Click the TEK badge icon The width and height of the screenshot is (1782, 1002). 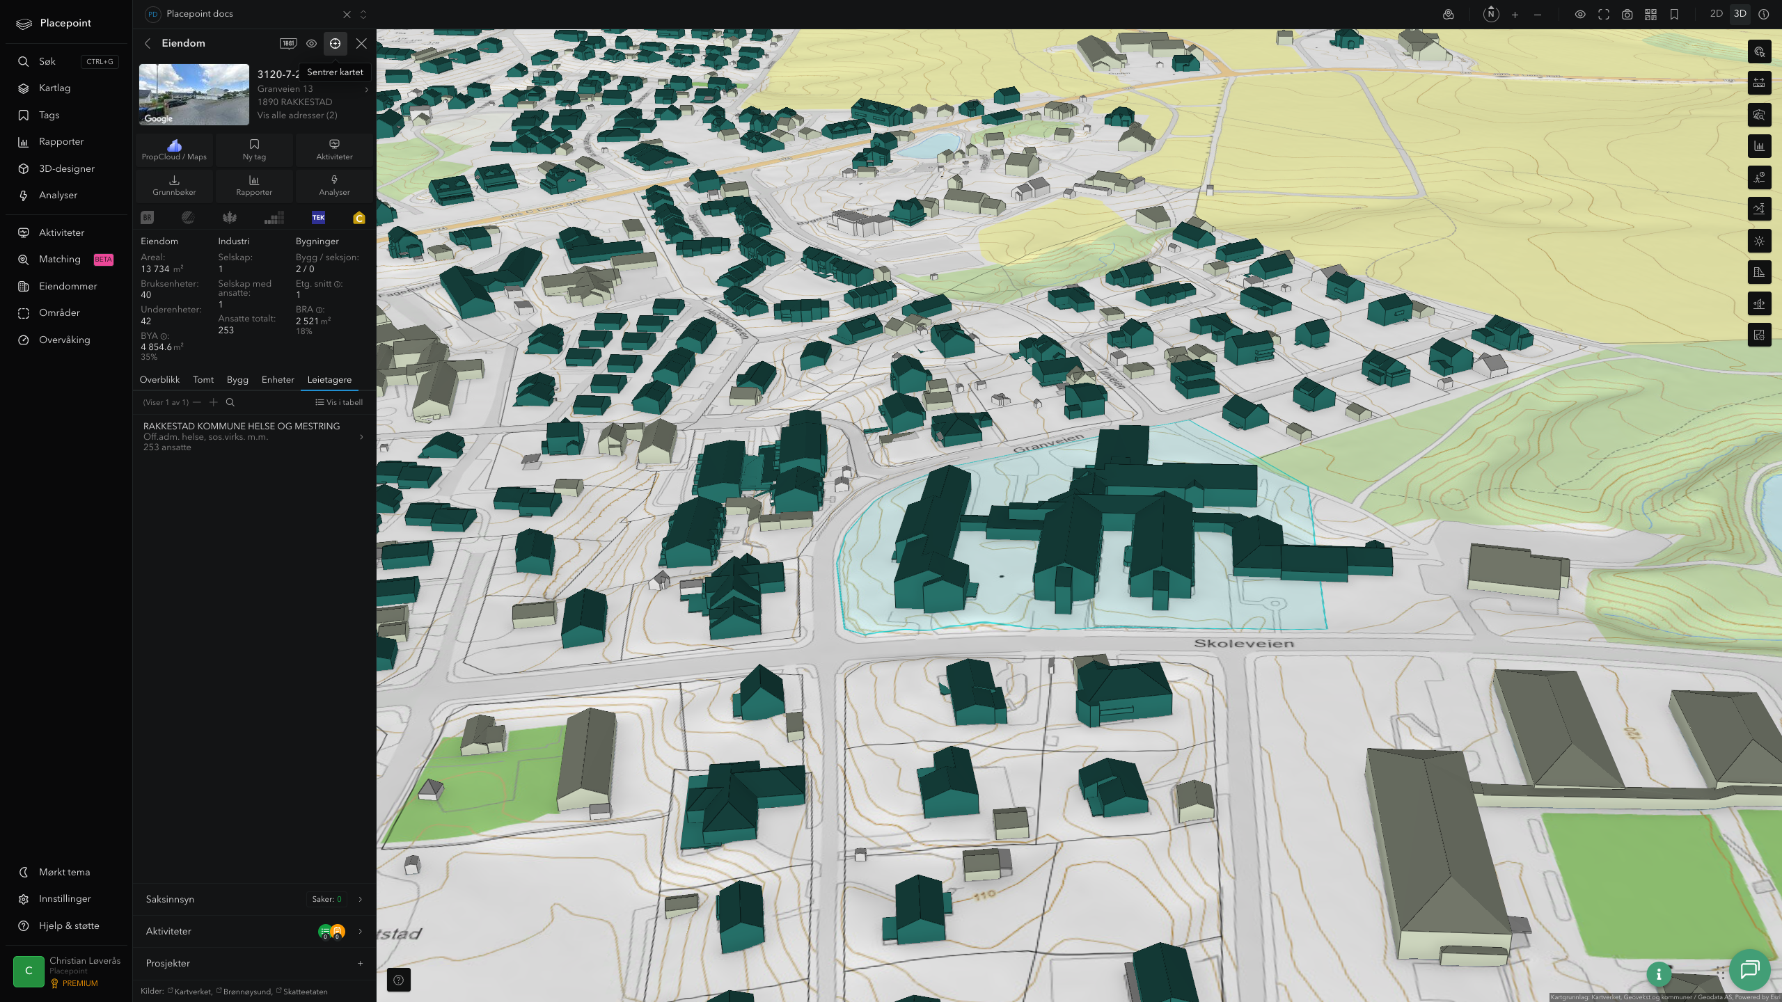(x=318, y=218)
